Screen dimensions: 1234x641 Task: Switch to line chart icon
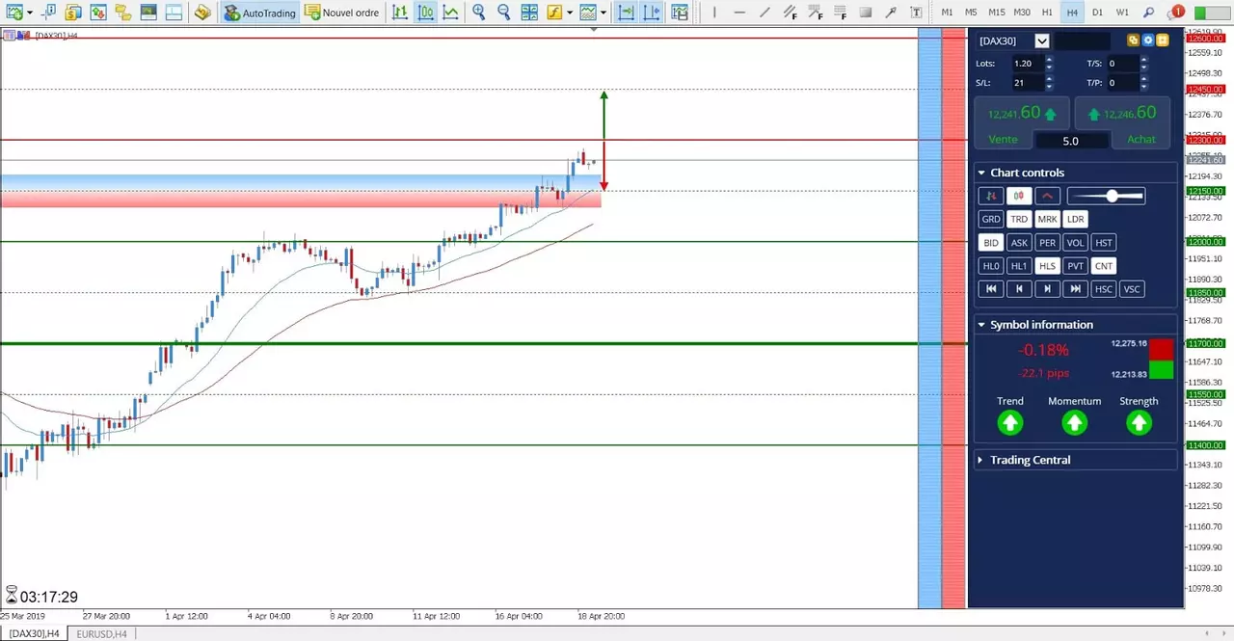click(450, 13)
